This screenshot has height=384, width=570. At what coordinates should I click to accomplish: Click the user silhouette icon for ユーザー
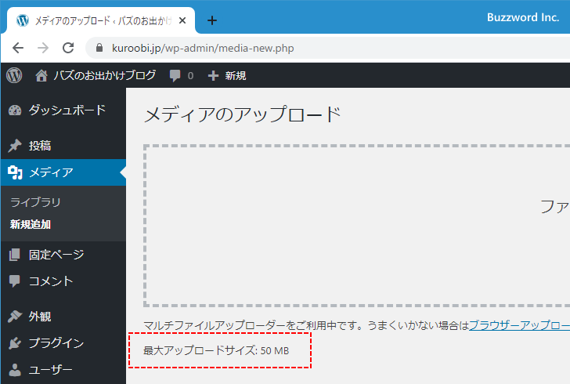[15, 370]
